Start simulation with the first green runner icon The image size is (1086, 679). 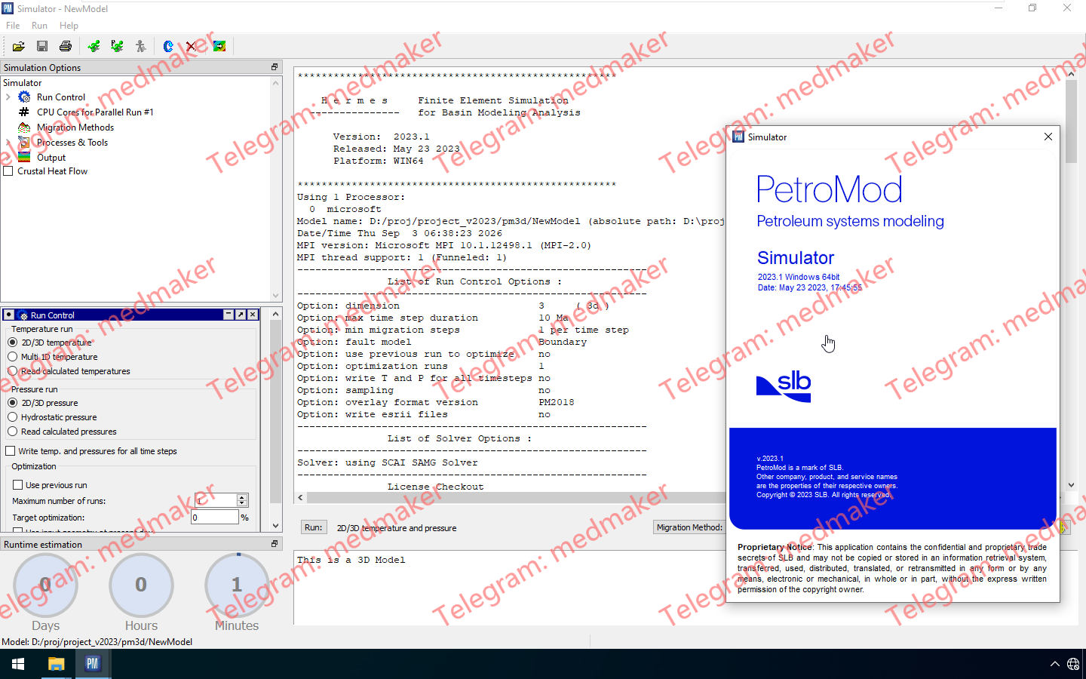pyautogui.click(x=94, y=47)
